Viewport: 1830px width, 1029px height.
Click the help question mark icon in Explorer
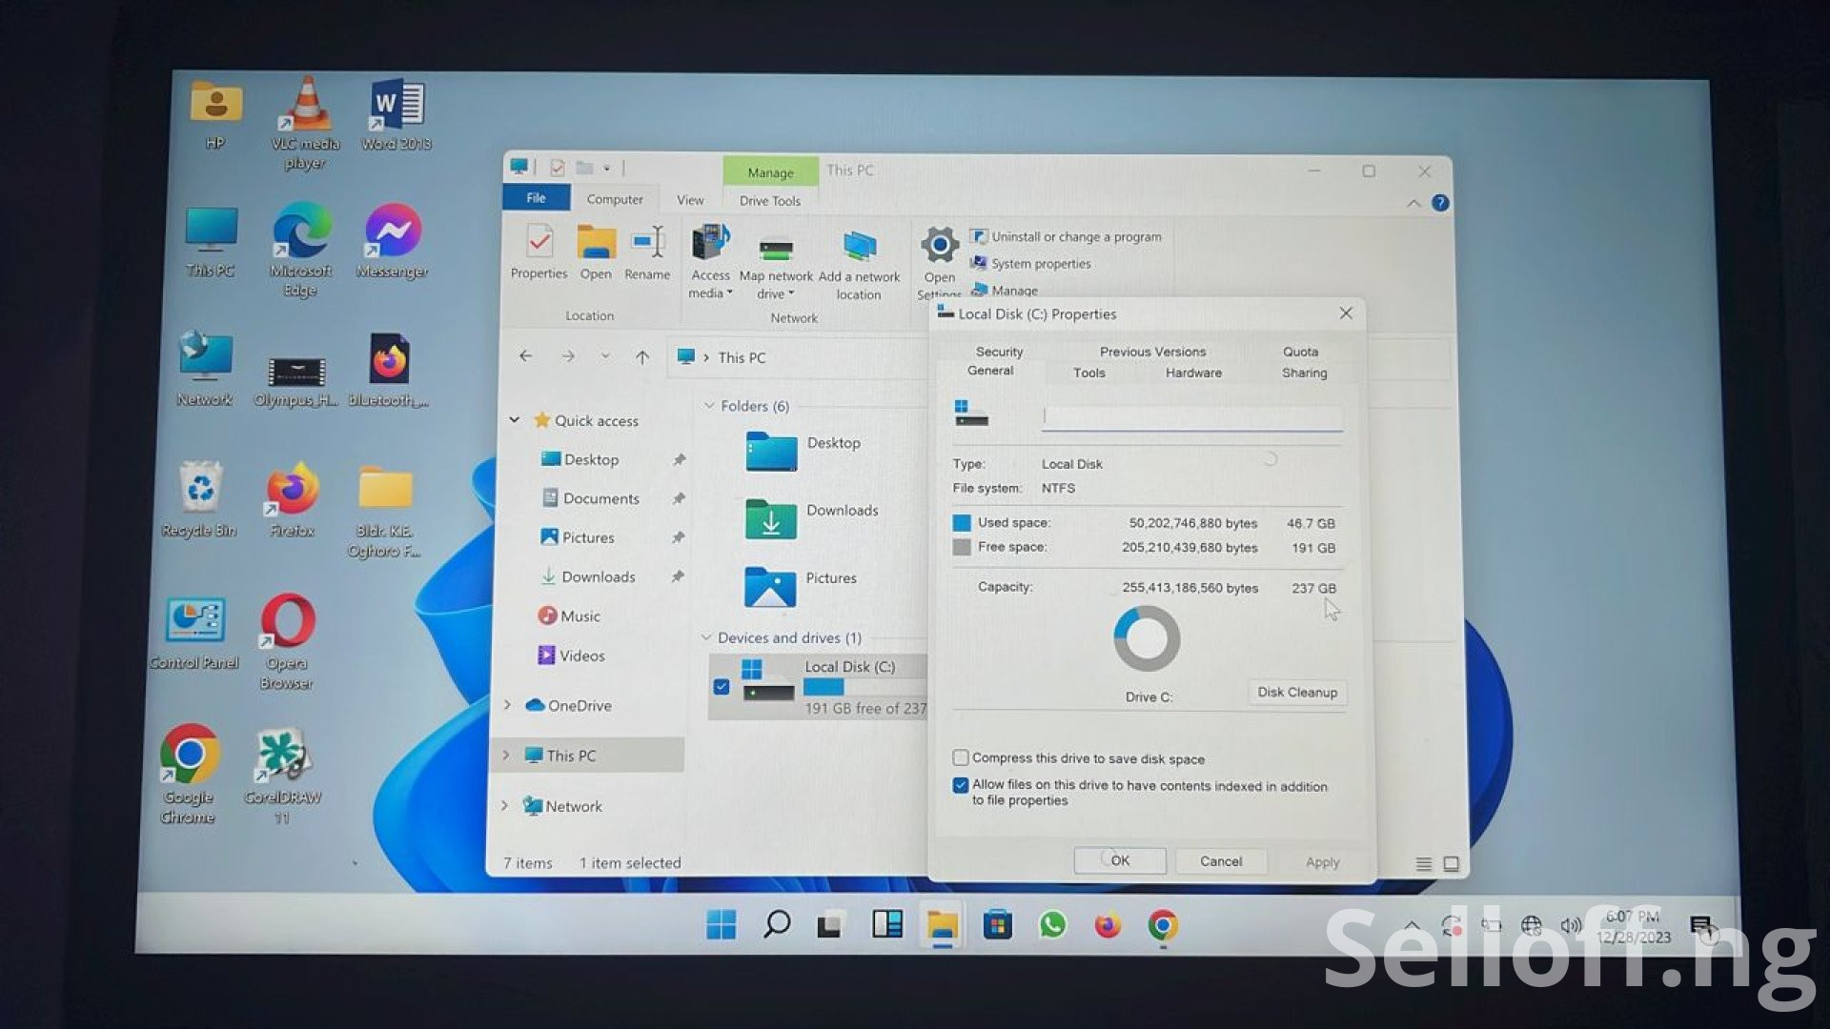coord(1440,203)
